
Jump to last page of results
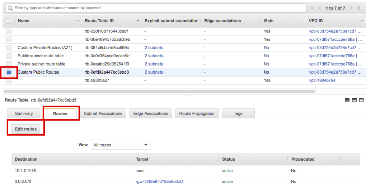[x=358, y=8]
